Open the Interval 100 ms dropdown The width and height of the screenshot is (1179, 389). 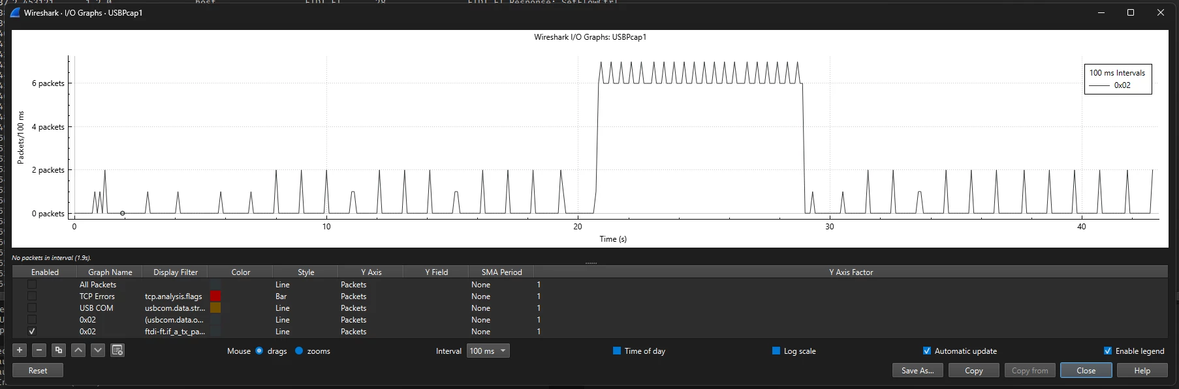point(488,351)
